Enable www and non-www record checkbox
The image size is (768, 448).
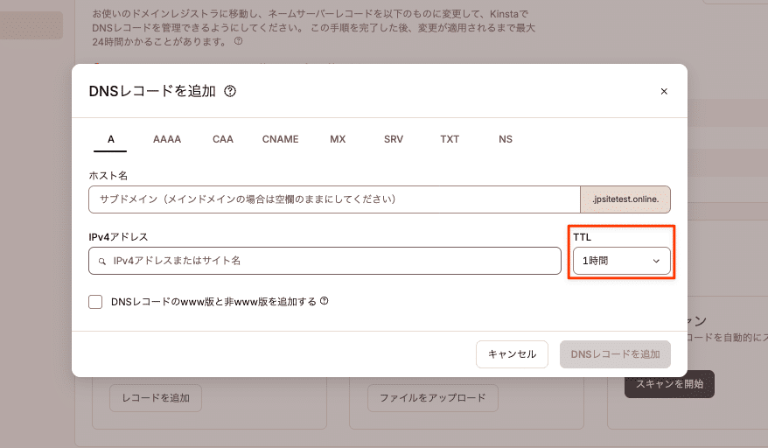point(95,302)
